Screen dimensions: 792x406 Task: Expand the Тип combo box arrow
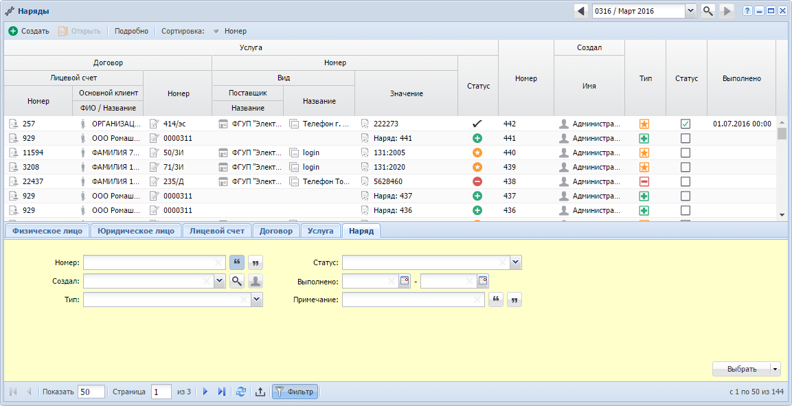257,300
